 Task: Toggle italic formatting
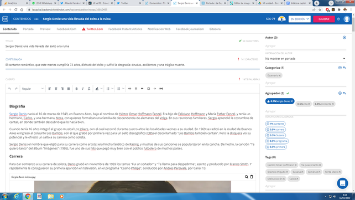tap(83, 89)
